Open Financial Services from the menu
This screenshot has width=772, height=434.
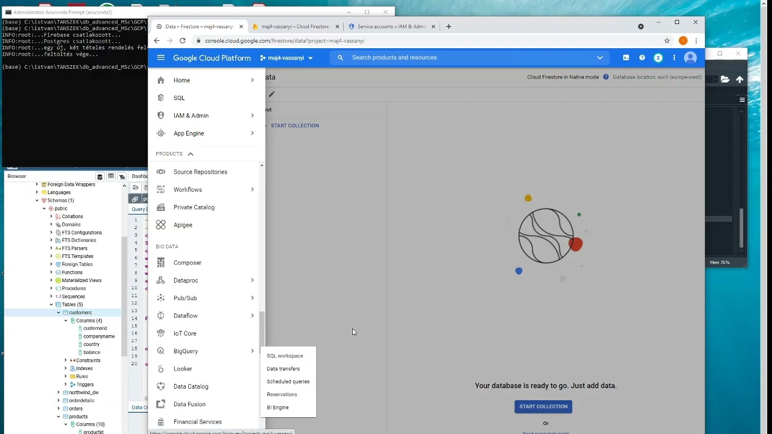point(197,422)
